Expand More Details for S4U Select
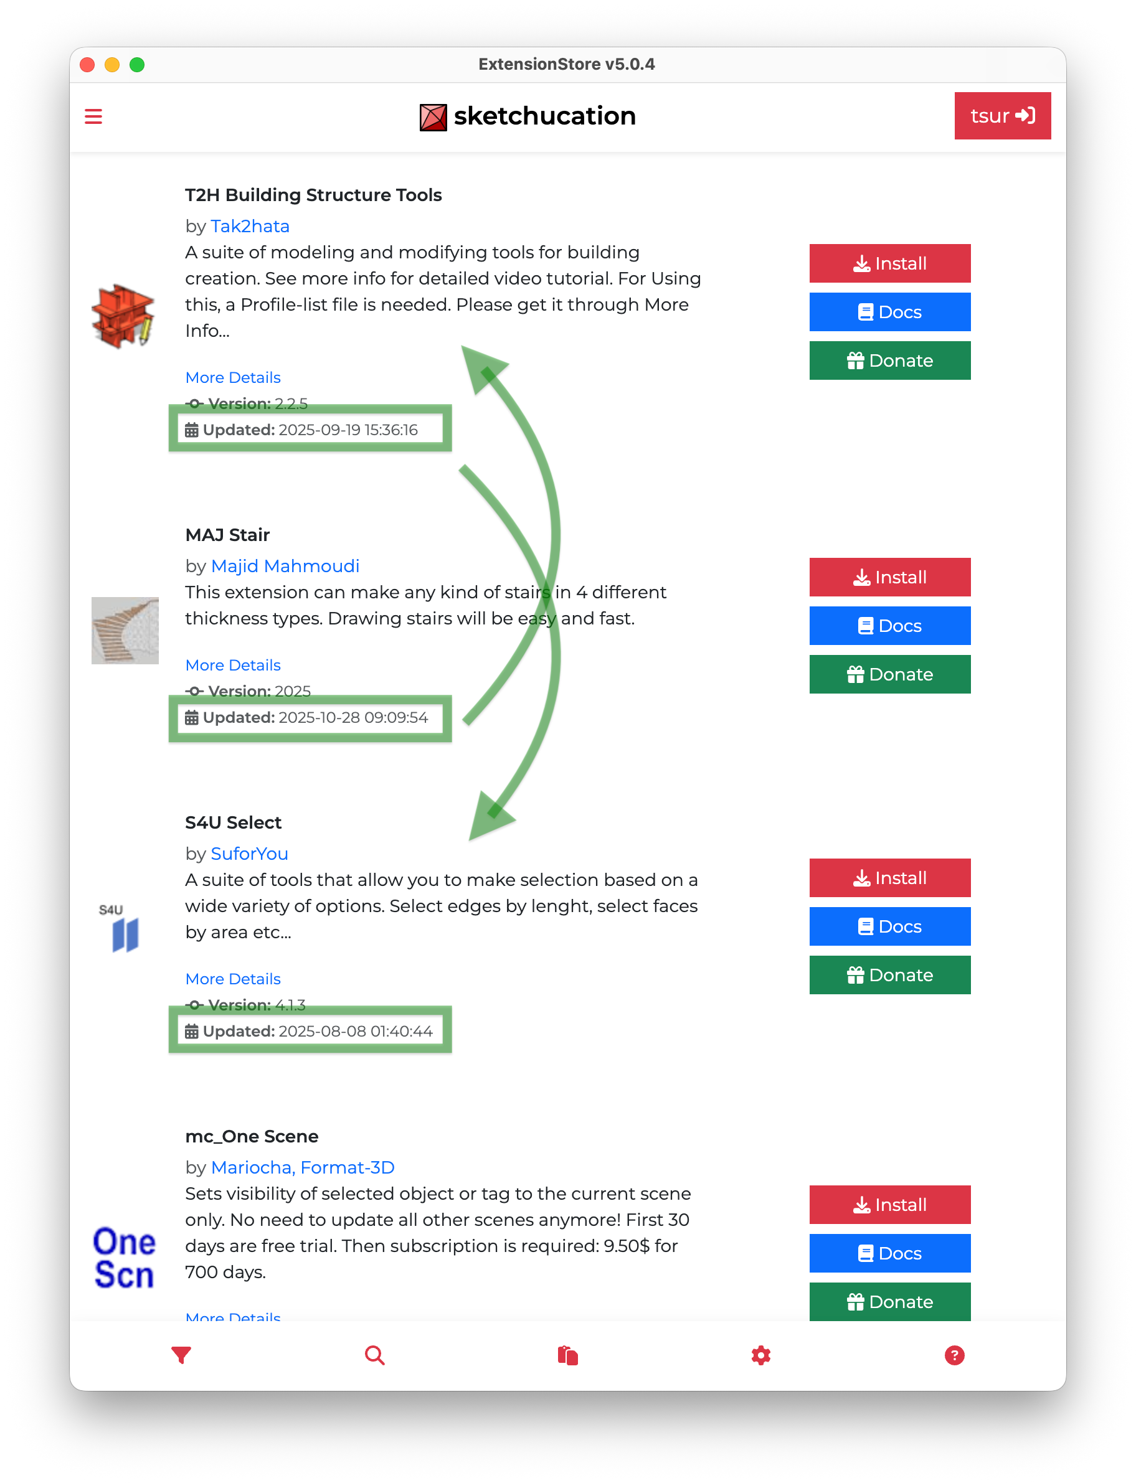Screen dimensions: 1136x1483 click(232, 978)
